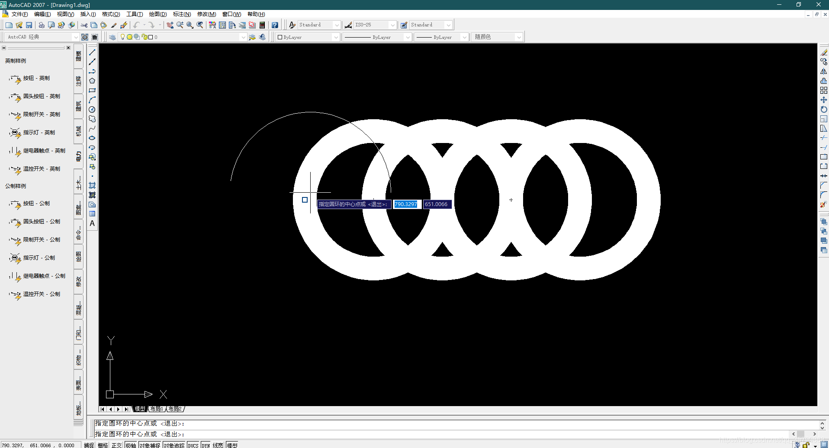Click the Move tool in modify toolbar

[824, 100]
